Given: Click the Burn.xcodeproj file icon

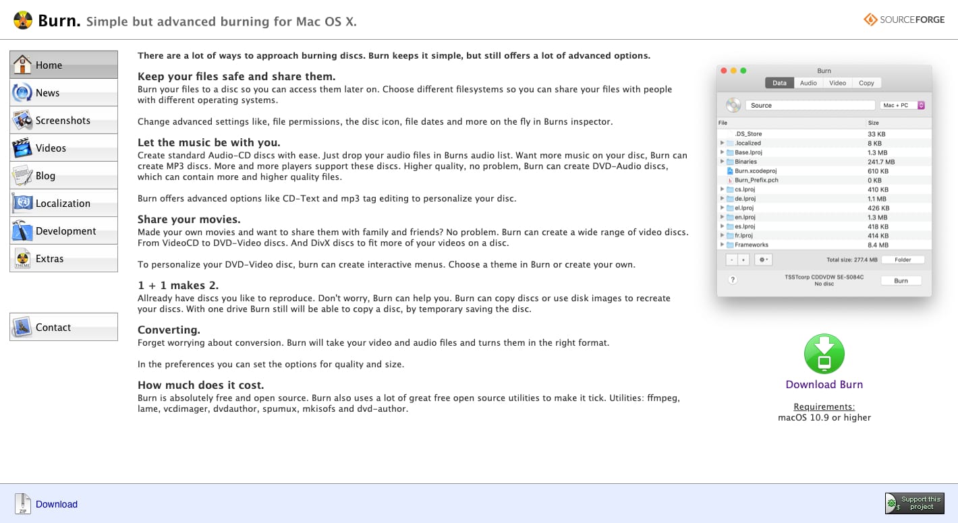Looking at the screenshot, I should 729,171.
